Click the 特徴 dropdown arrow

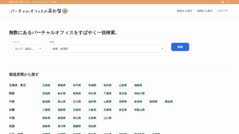[162, 49]
